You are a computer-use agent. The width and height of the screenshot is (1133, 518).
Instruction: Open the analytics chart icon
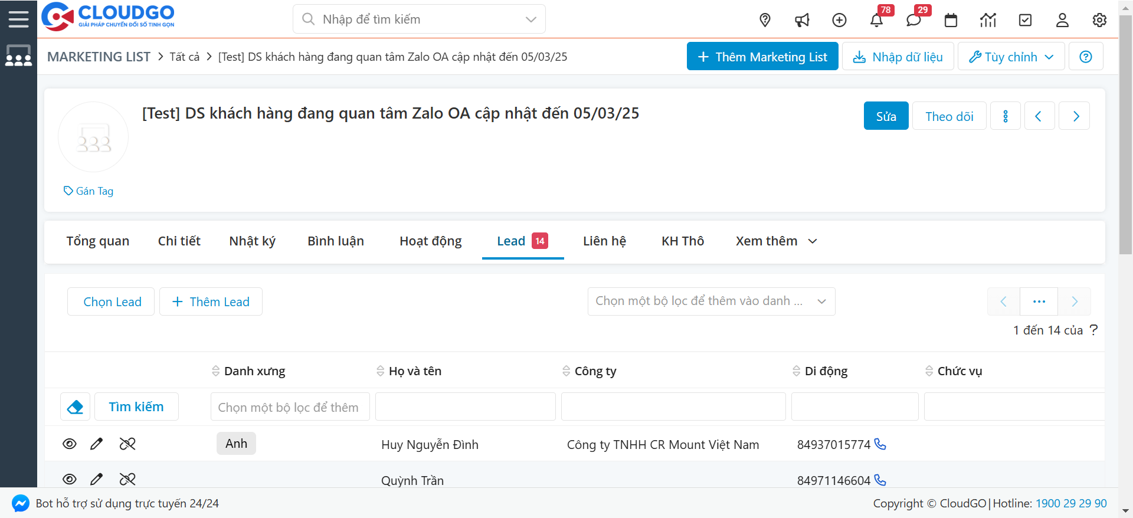[x=988, y=20]
